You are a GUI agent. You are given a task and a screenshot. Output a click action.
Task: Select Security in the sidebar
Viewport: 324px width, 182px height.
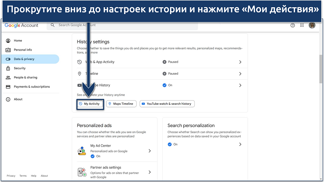[20, 68]
